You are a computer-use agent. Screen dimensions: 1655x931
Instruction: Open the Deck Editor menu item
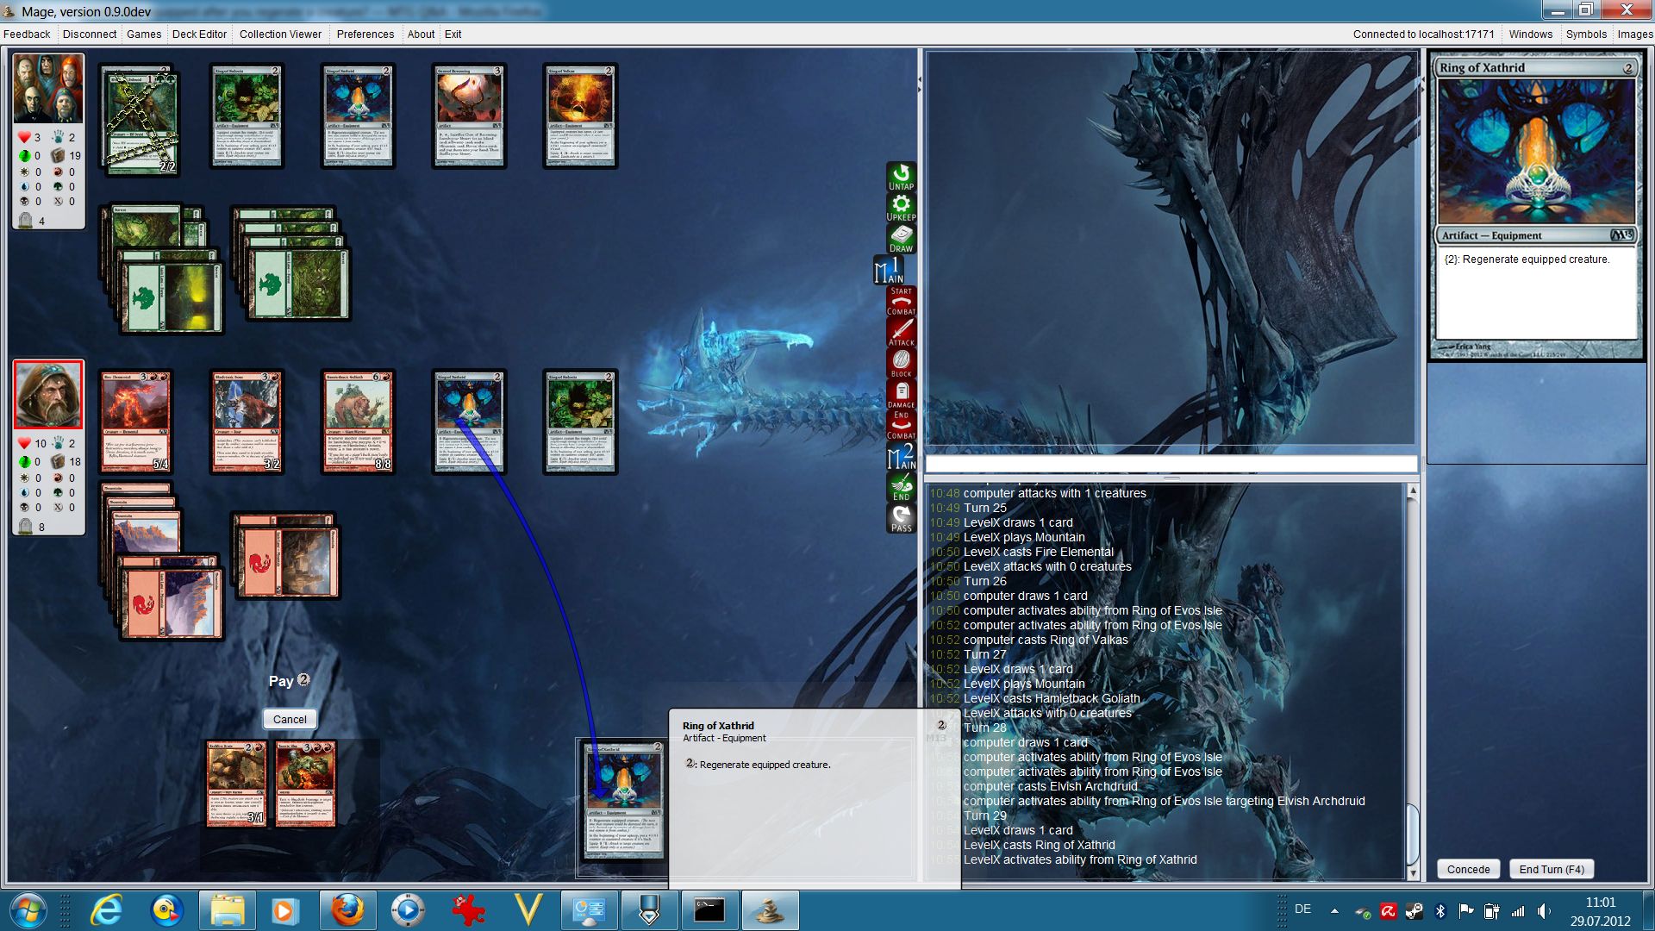[199, 34]
